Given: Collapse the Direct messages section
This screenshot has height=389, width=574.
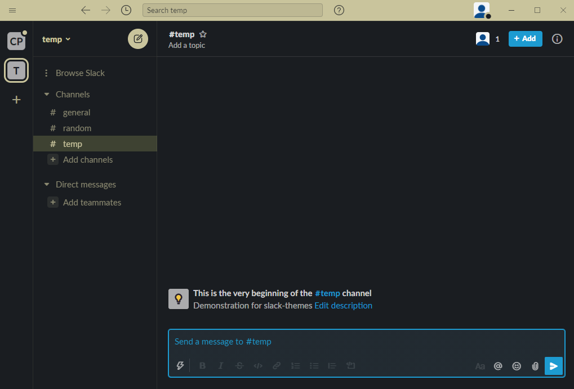Looking at the screenshot, I should (47, 185).
